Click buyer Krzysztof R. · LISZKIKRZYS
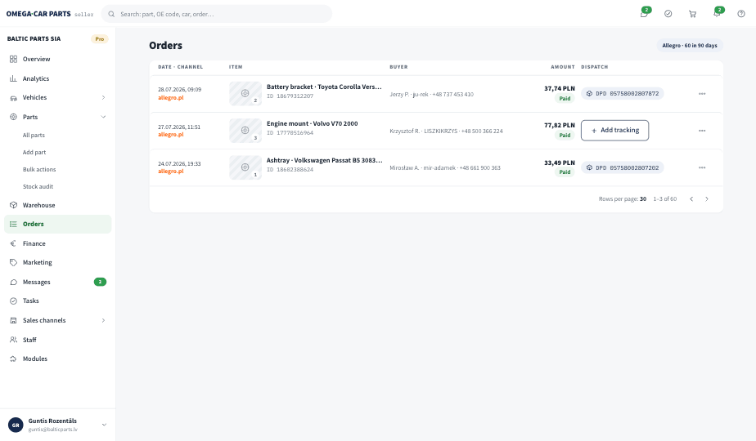This screenshot has width=756, height=441. (423, 131)
